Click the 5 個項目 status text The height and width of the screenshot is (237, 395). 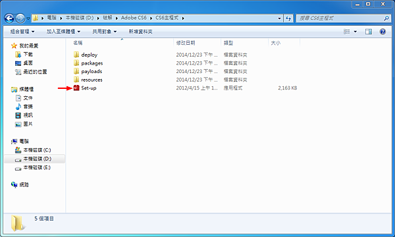point(44,219)
